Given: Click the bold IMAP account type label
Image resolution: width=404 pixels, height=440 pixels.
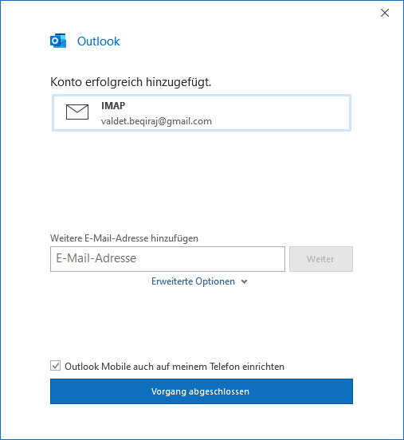Looking at the screenshot, I should click(x=113, y=106).
